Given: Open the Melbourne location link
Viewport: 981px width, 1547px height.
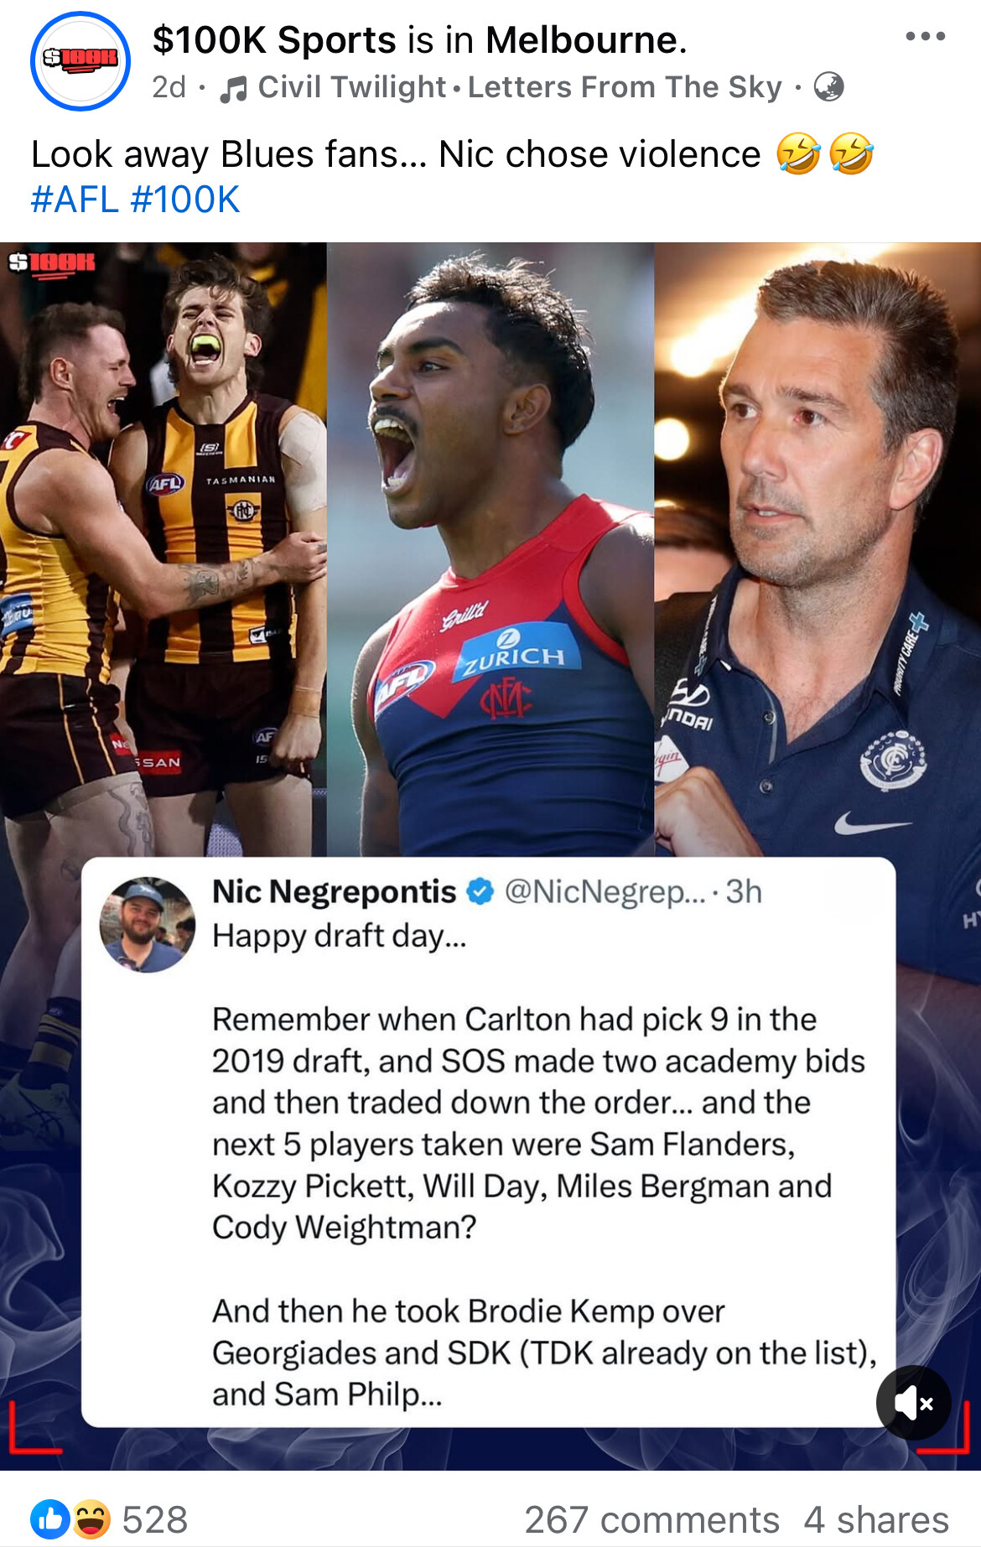Looking at the screenshot, I should tap(585, 39).
